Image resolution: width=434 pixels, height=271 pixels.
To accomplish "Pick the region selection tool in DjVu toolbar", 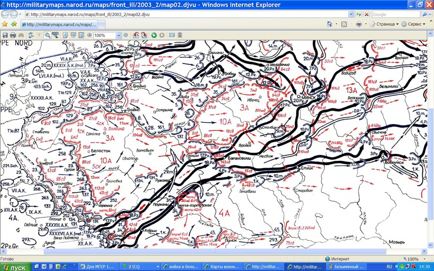I will coord(55,35).
